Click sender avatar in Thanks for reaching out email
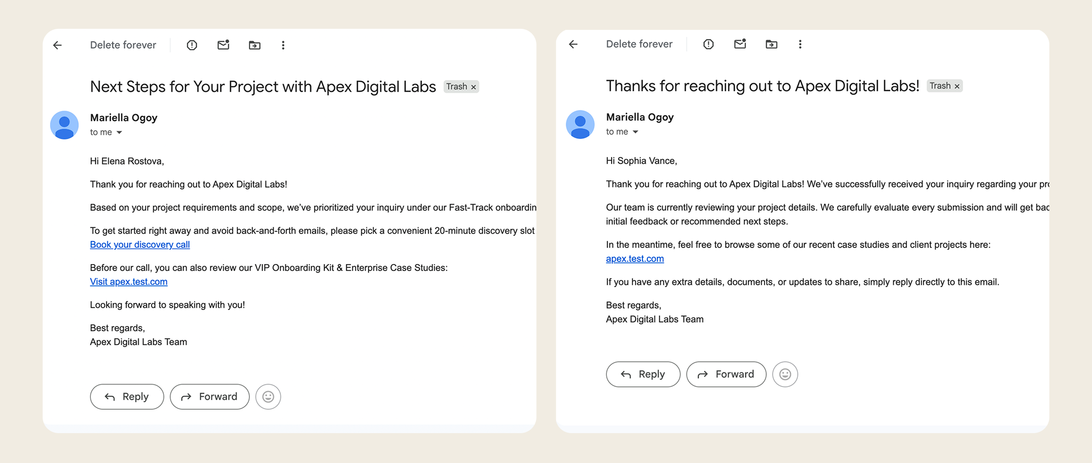 580,125
